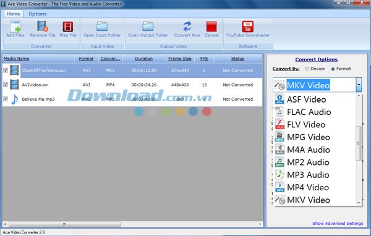Click the MP4 Video format icon

279,187
